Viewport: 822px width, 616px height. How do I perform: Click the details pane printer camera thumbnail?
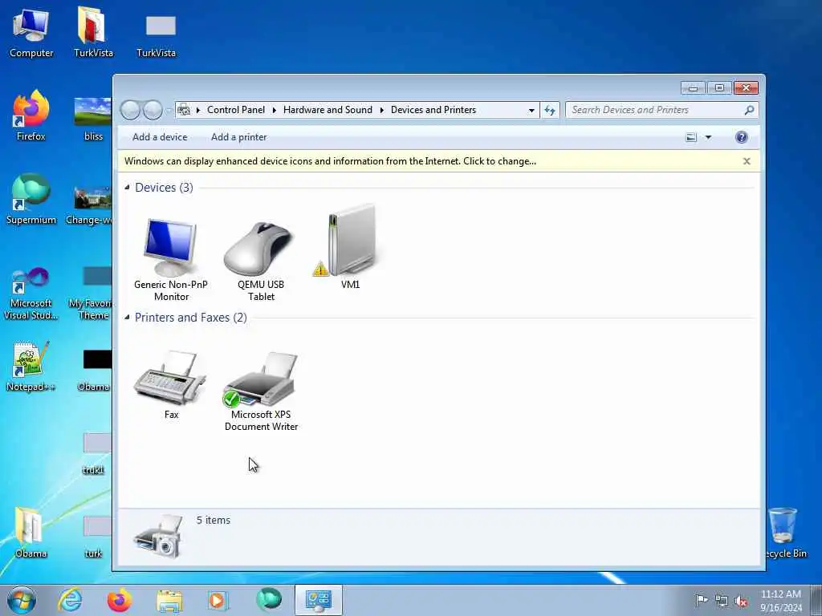coord(158,537)
